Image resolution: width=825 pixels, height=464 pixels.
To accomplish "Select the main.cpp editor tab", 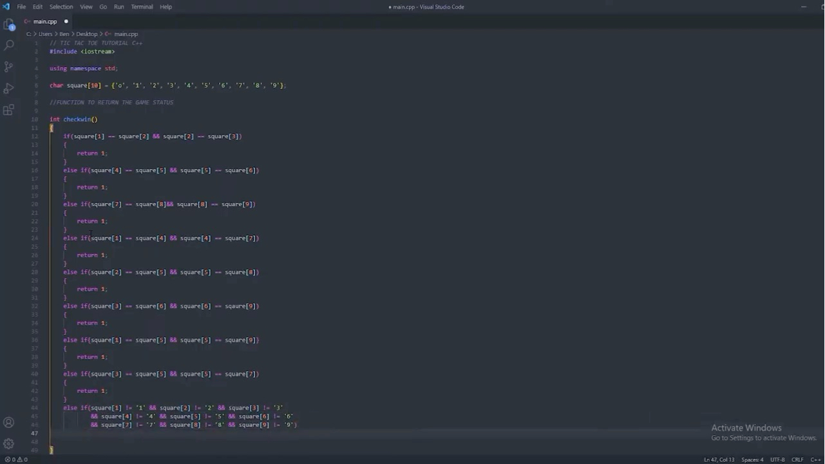I will point(45,21).
